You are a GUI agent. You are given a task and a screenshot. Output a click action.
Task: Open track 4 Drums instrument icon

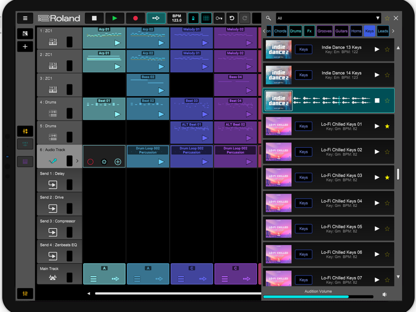click(x=53, y=113)
